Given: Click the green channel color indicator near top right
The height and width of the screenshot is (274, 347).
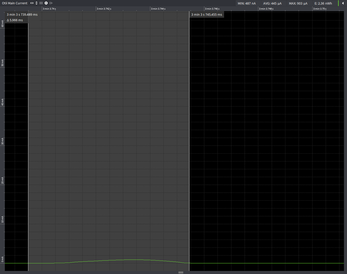Looking at the screenshot, I should (x=338, y=3).
